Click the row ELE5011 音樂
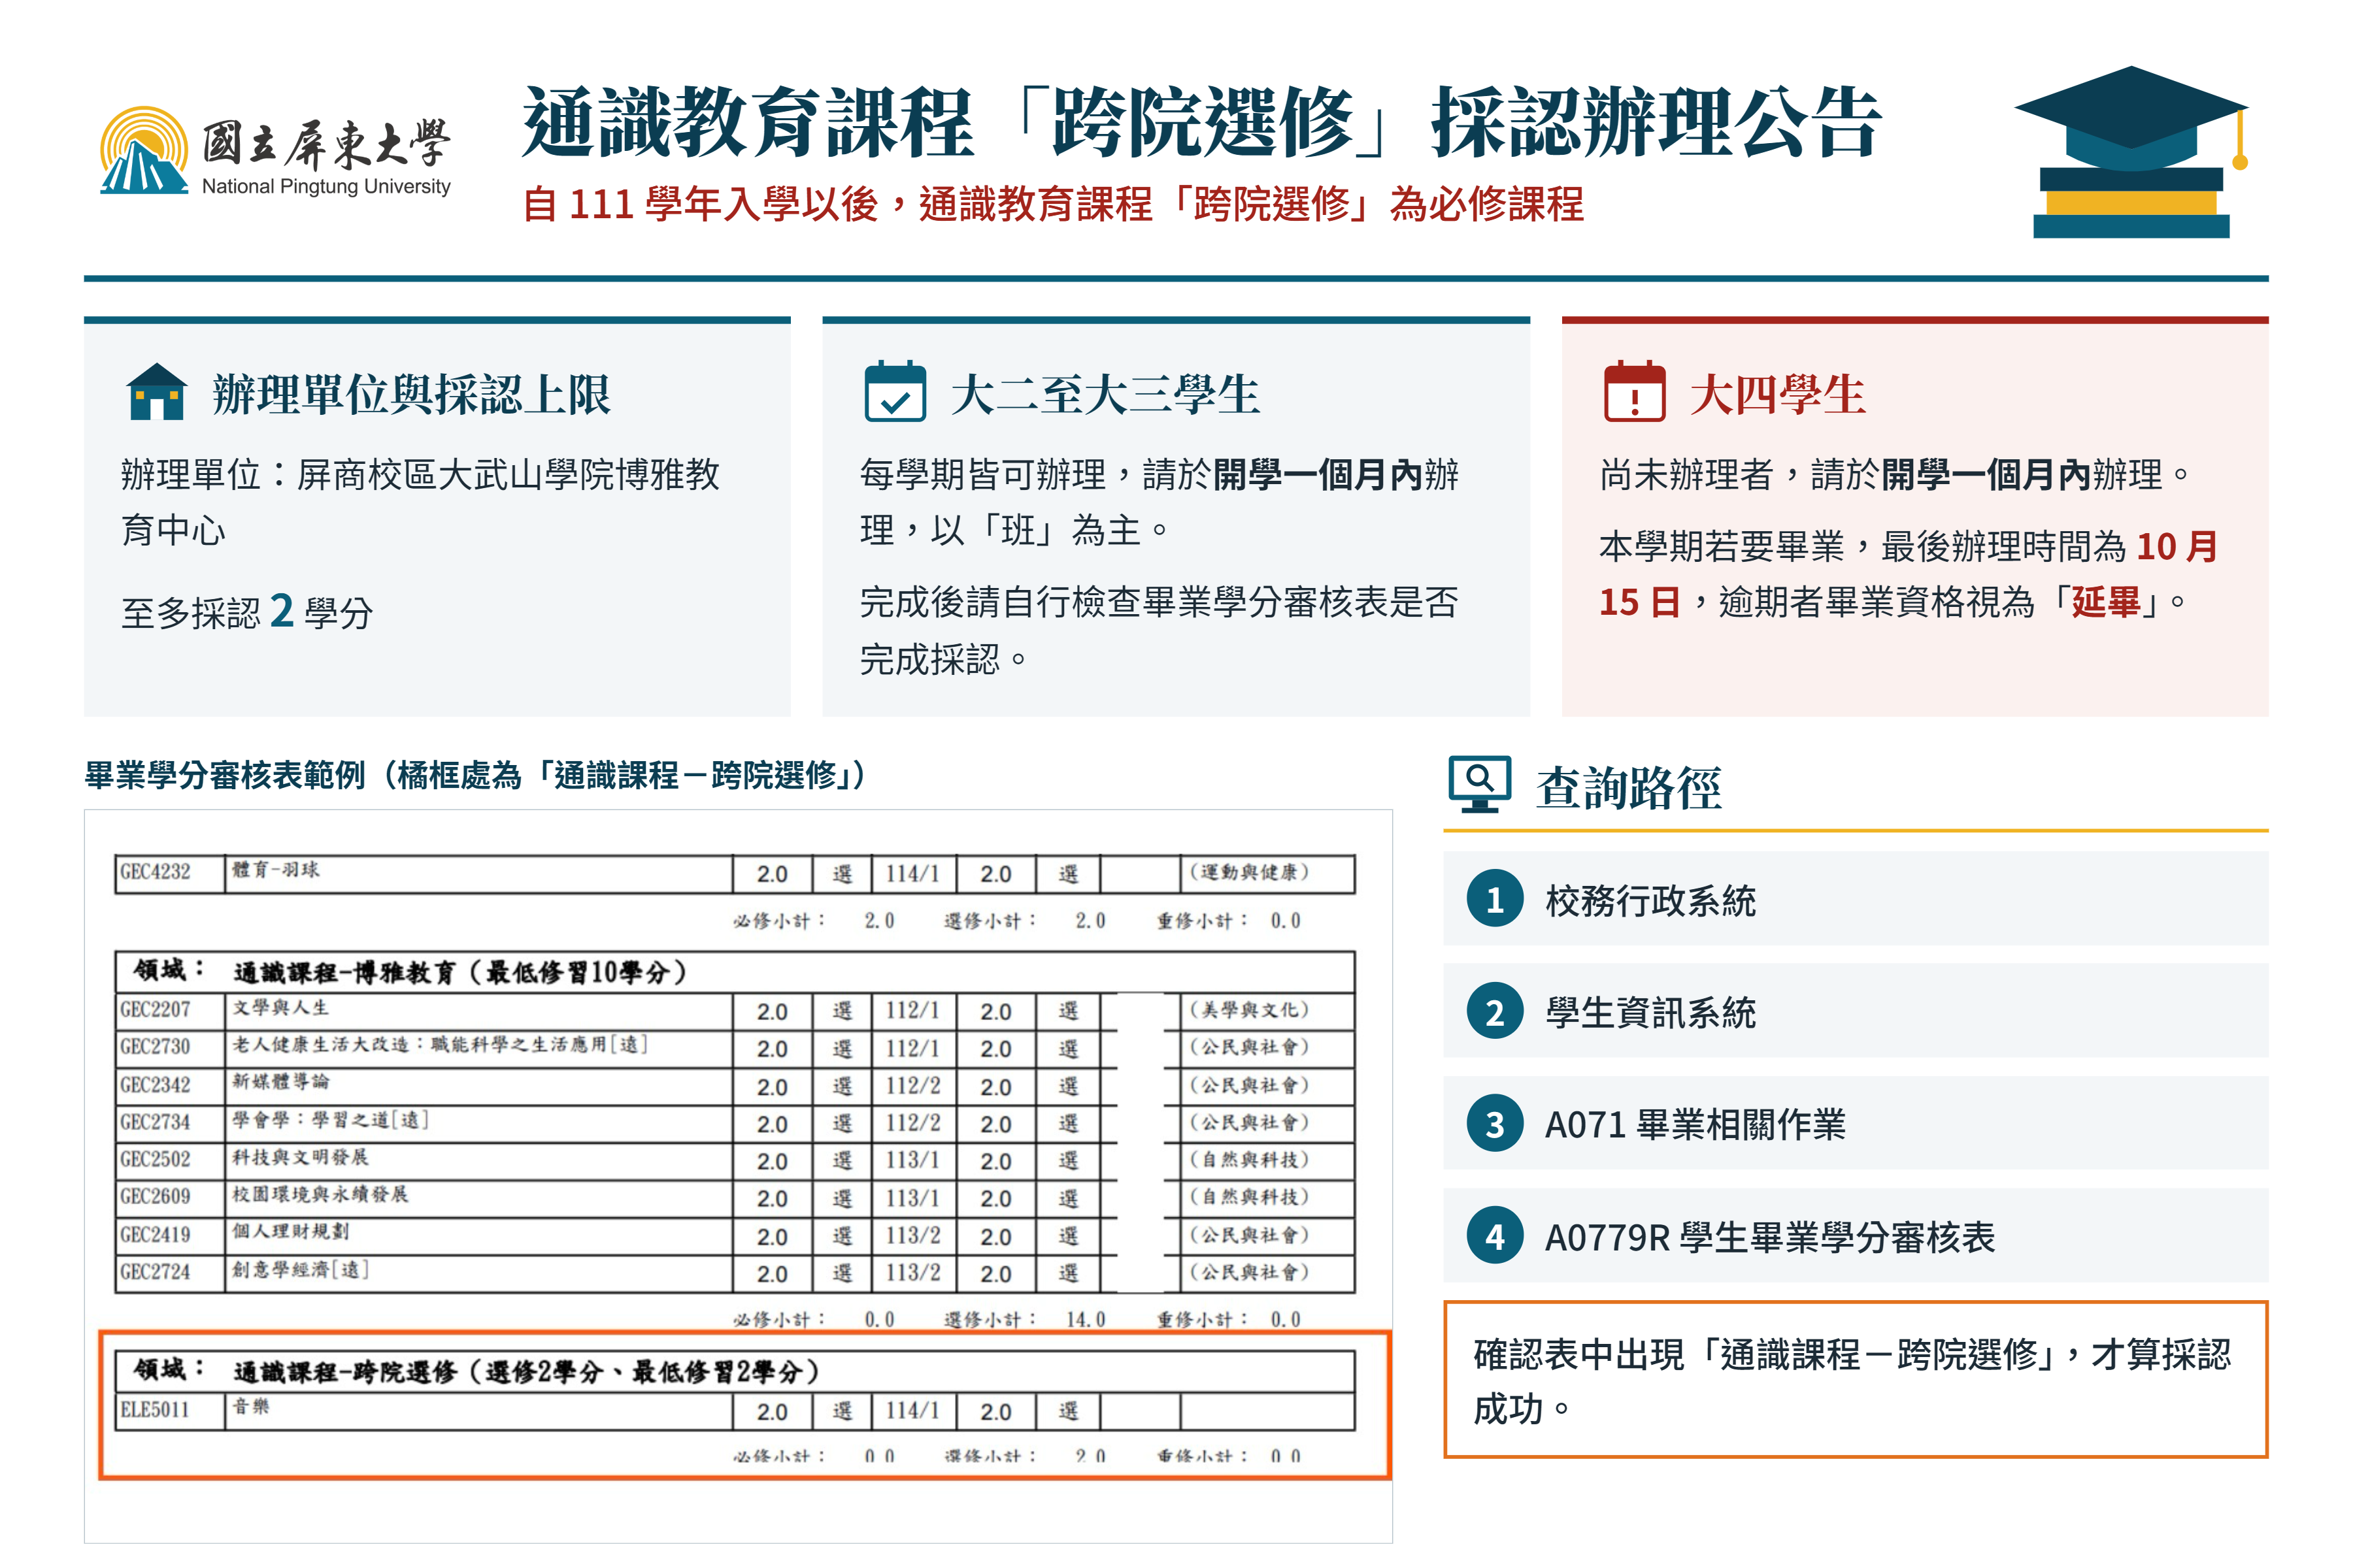The height and width of the screenshot is (1568, 2353). coord(734,1410)
